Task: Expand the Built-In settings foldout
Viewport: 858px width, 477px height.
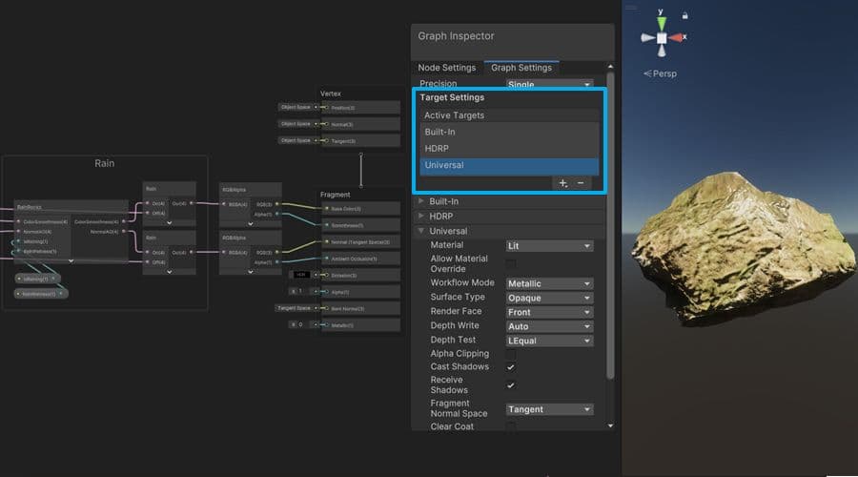Action: pos(423,201)
